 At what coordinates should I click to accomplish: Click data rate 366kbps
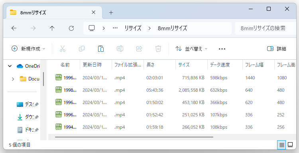pyautogui.click(x=219, y=102)
